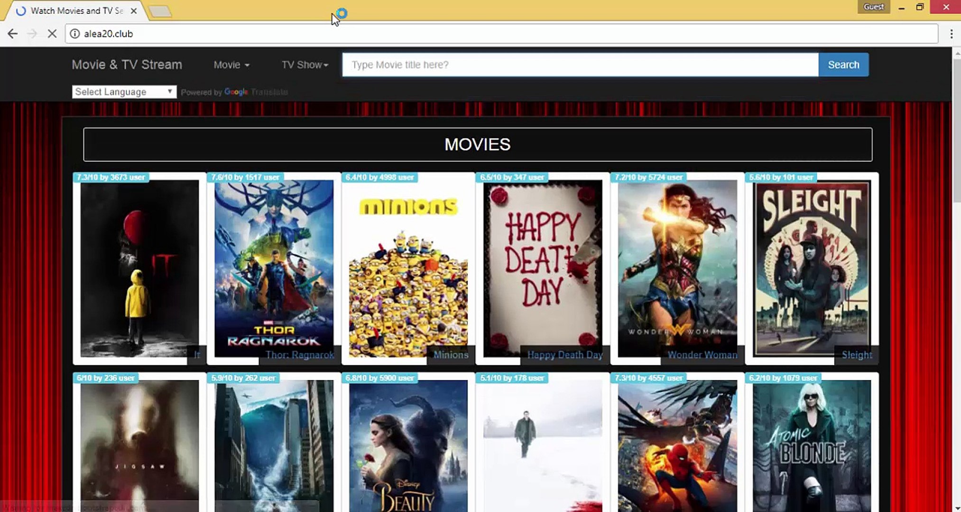Expand the TV Show dropdown menu
This screenshot has width=961, height=512.
click(305, 65)
